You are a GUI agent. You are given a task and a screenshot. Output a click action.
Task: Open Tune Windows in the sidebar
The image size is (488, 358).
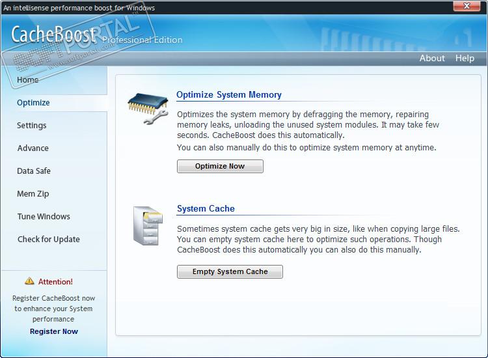coord(44,216)
